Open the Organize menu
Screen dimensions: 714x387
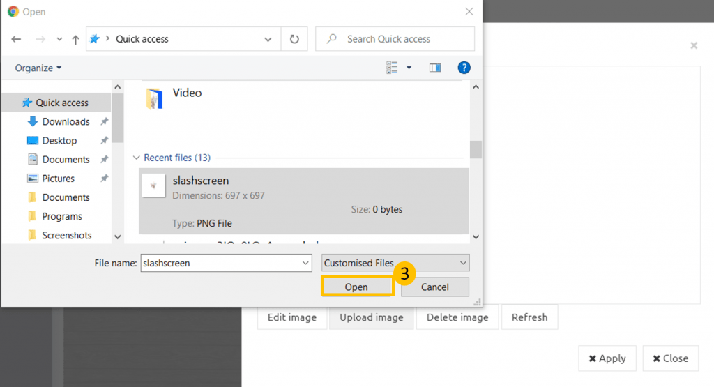click(x=38, y=68)
